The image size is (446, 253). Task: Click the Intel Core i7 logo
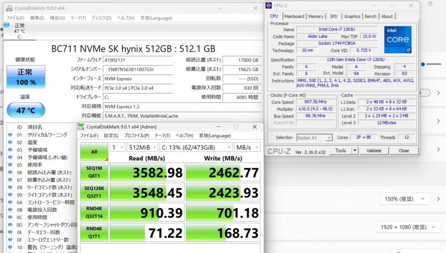(x=398, y=40)
